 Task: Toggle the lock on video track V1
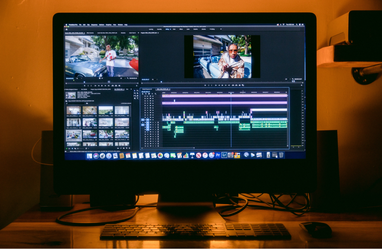pyautogui.click(x=145, y=119)
